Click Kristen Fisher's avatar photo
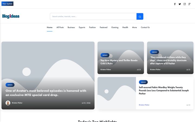Image resolution: width=195 pixels, height=122 pixels. point(8,103)
